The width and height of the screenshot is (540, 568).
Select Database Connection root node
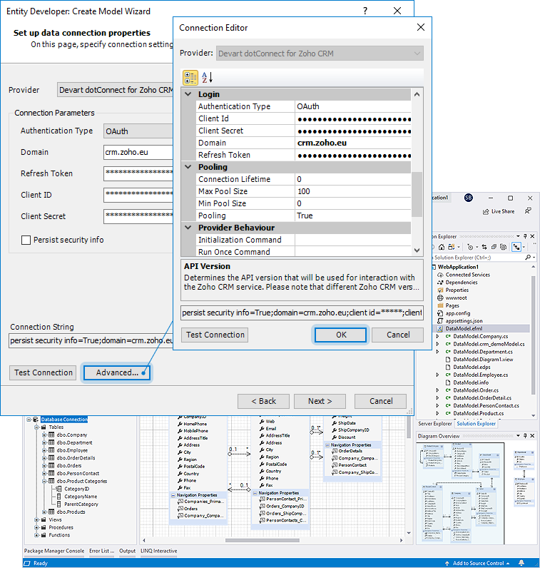click(64, 420)
